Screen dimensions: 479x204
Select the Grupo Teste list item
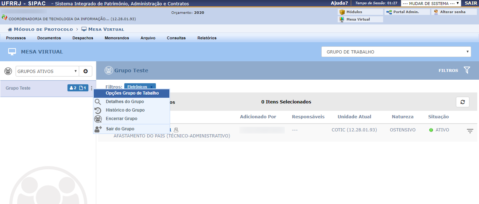pos(18,88)
